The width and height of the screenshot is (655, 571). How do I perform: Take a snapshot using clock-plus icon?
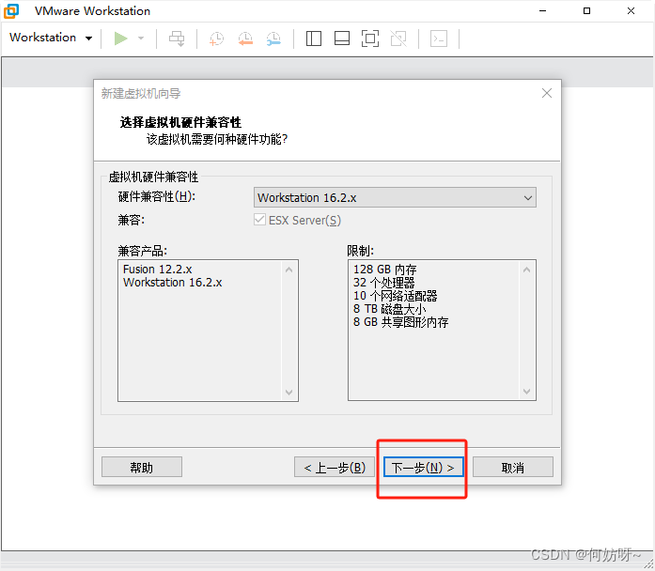point(216,39)
